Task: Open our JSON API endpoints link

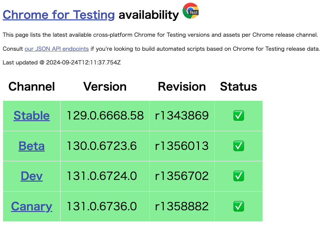Action: (57, 49)
